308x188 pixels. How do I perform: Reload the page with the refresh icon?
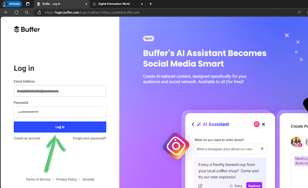pos(16,13)
